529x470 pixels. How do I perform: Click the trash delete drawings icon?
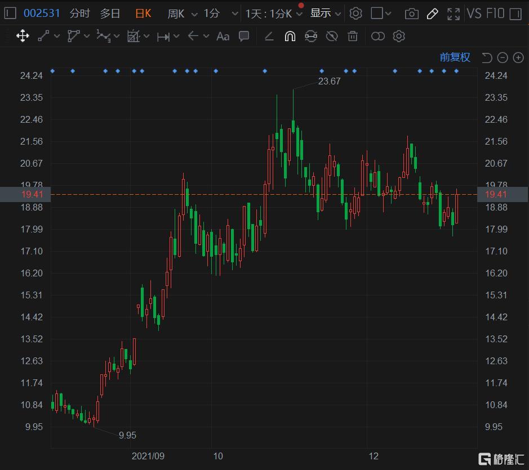pyautogui.click(x=353, y=37)
